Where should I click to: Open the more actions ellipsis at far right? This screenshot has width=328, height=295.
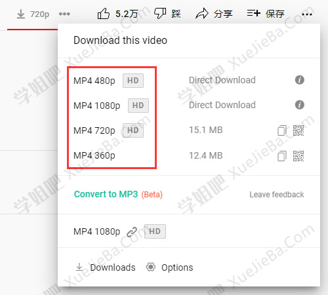pos(307,14)
